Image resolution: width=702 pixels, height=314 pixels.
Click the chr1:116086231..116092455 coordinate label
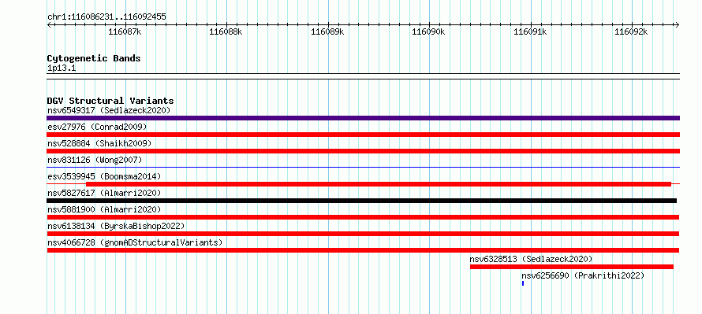[x=106, y=17]
